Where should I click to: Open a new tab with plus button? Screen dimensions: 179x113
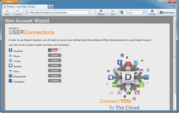pyautogui.click(x=51, y=7)
